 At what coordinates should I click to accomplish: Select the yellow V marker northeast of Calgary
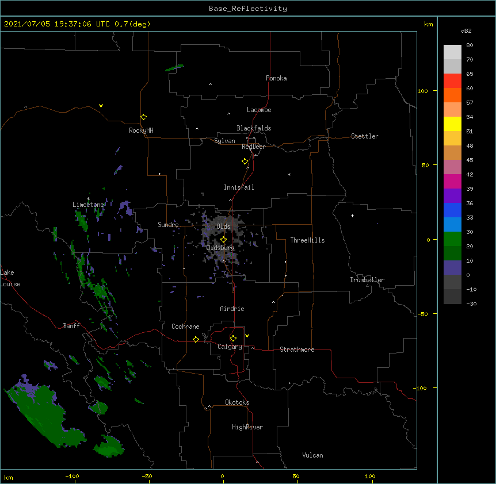point(247,336)
